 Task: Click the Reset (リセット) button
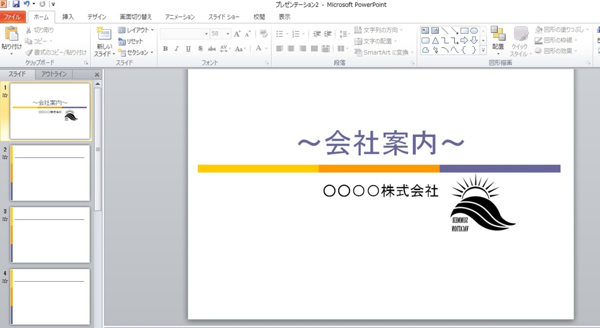pyautogui.click(x=130, y=41)
